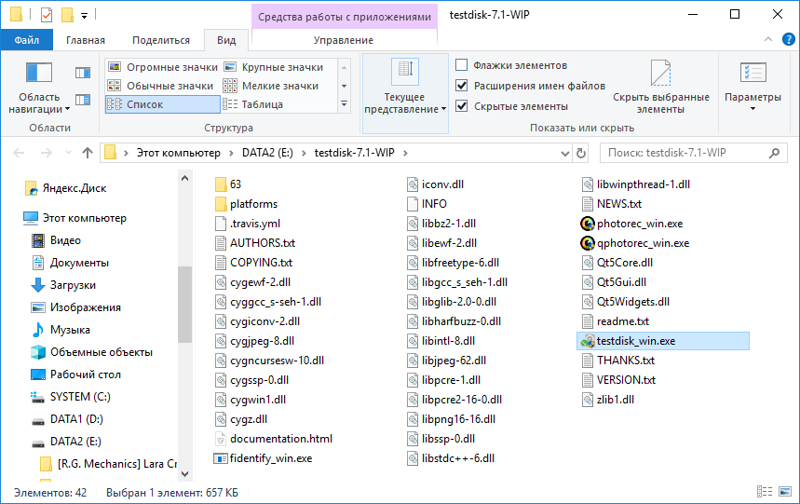Image resolution: width=800 pixels, height=504 pixels.
Task: Click the Up arrow navigation icon
Action: tap(88, 153)
